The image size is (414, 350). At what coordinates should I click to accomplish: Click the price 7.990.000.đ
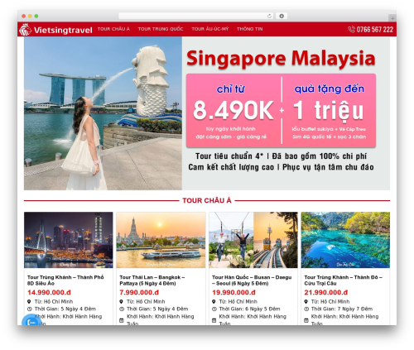click(x=139, y=292)
